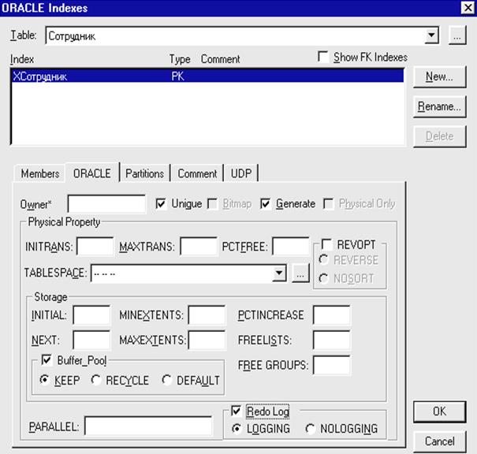Screen dimensions: 477x454
Task: Toggle the Physical Only checkbox
Action: (x=329, y=203)
